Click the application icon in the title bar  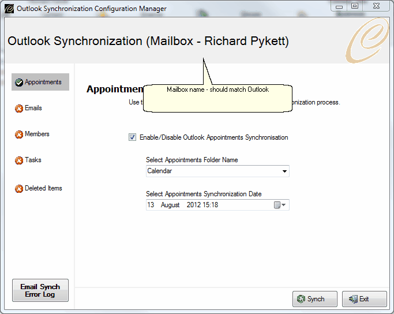tap(9, 9)
